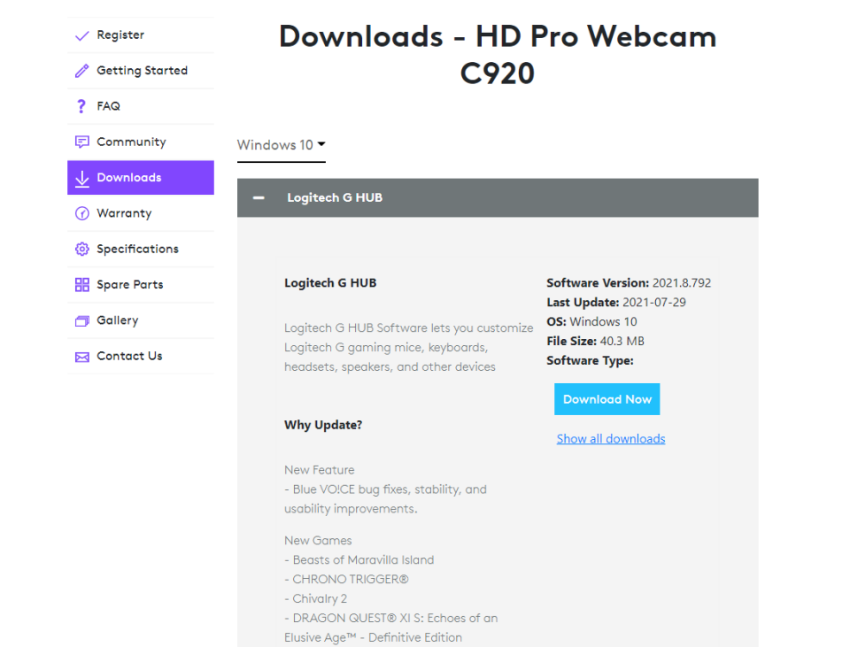Click the Community chat bubble icon
The width and height of the screenshot is (850, 647).
pyautogui.click(x=82, y=142)
